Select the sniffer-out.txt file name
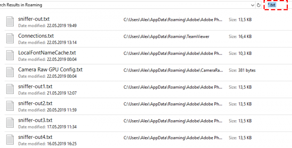 34,19
